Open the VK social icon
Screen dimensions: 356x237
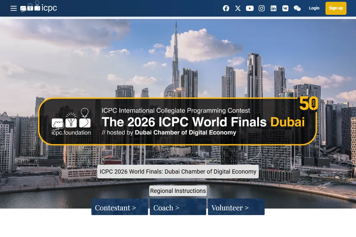tap(285, 8)
